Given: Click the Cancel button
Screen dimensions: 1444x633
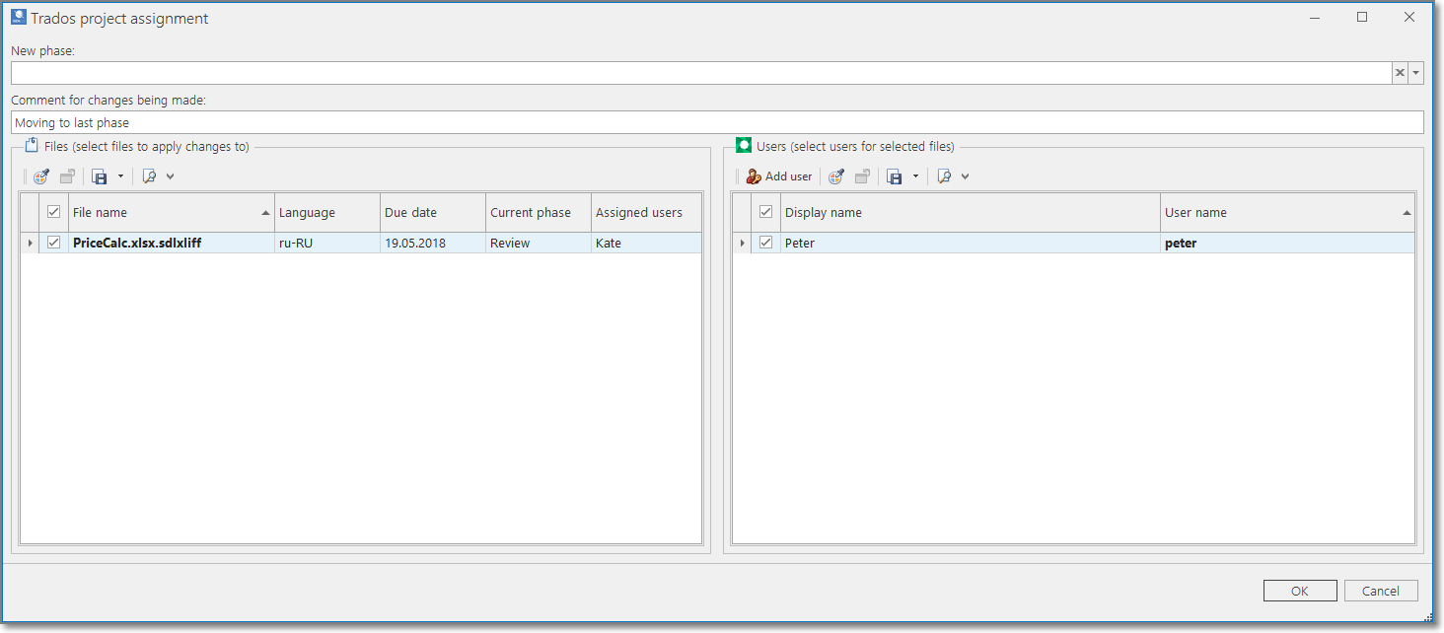Looking at the screenshot, I should point(1381,591).
